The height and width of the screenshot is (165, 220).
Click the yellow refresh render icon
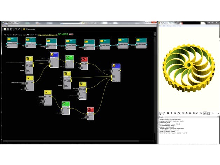[24, 29]
